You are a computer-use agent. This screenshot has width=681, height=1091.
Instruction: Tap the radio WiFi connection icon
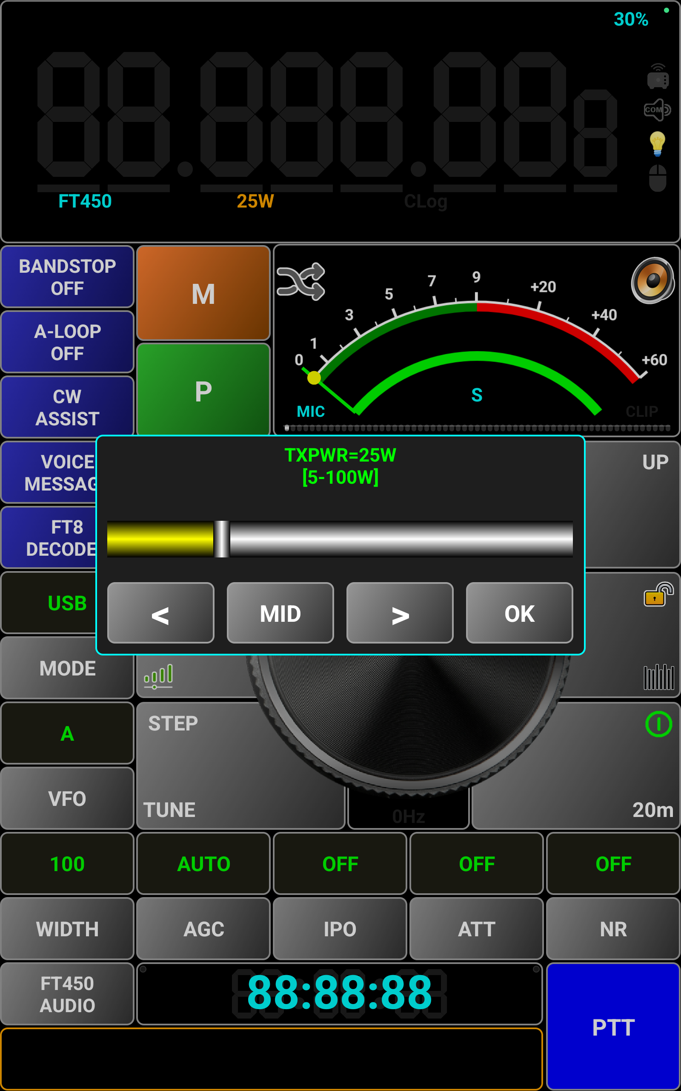tap(657, 77)
